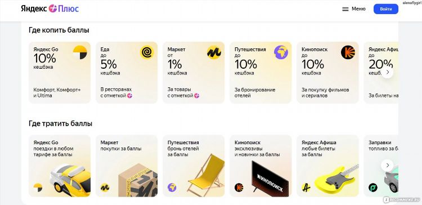Open the partially visible Яндекс Афиша 20% card
422x205 pixels.
[x=381, y=73]
